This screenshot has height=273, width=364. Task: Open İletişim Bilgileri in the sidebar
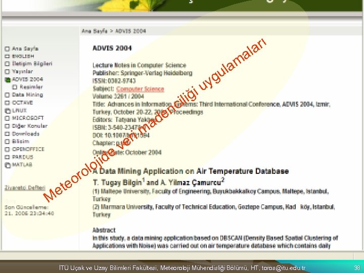[x=32, y=64]
